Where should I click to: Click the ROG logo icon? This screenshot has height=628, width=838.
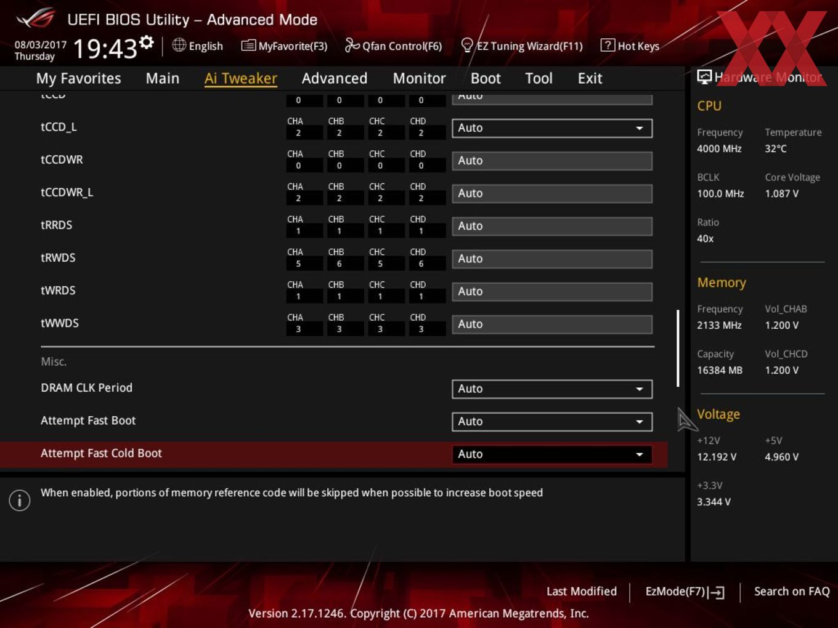tap(35, 18)
